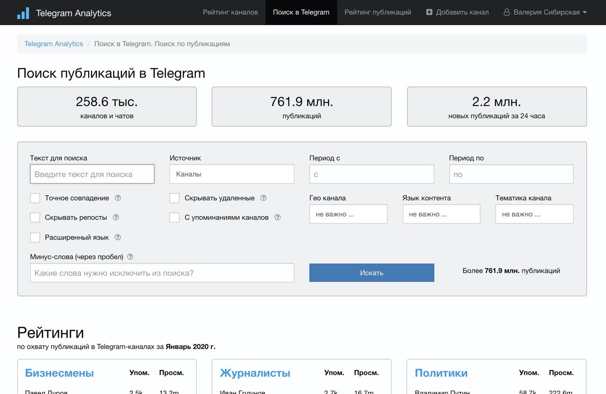This screenshot has height=394, width=606.
Task: Enable Скрывать удаленные checkbox
Action: point(175,198)
